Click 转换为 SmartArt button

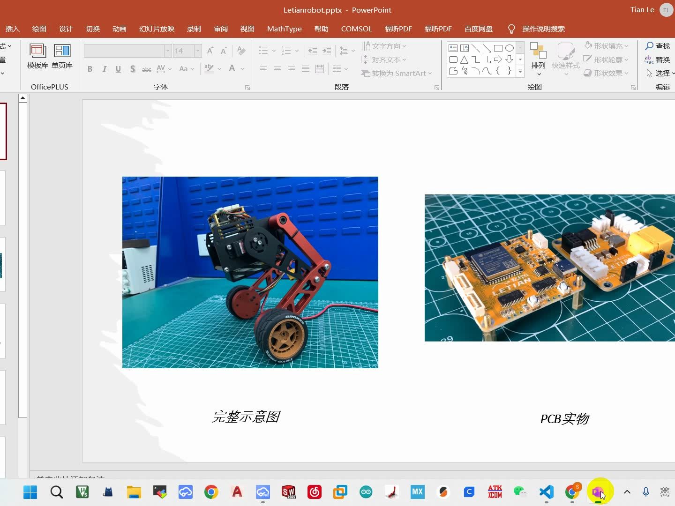(396, 73)
